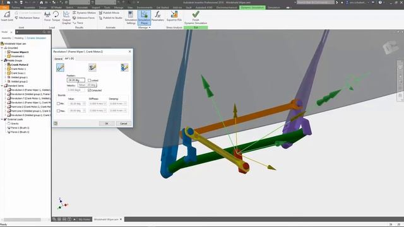
Task: Expand Welded group:1 node
Action: tap(6, 77)
